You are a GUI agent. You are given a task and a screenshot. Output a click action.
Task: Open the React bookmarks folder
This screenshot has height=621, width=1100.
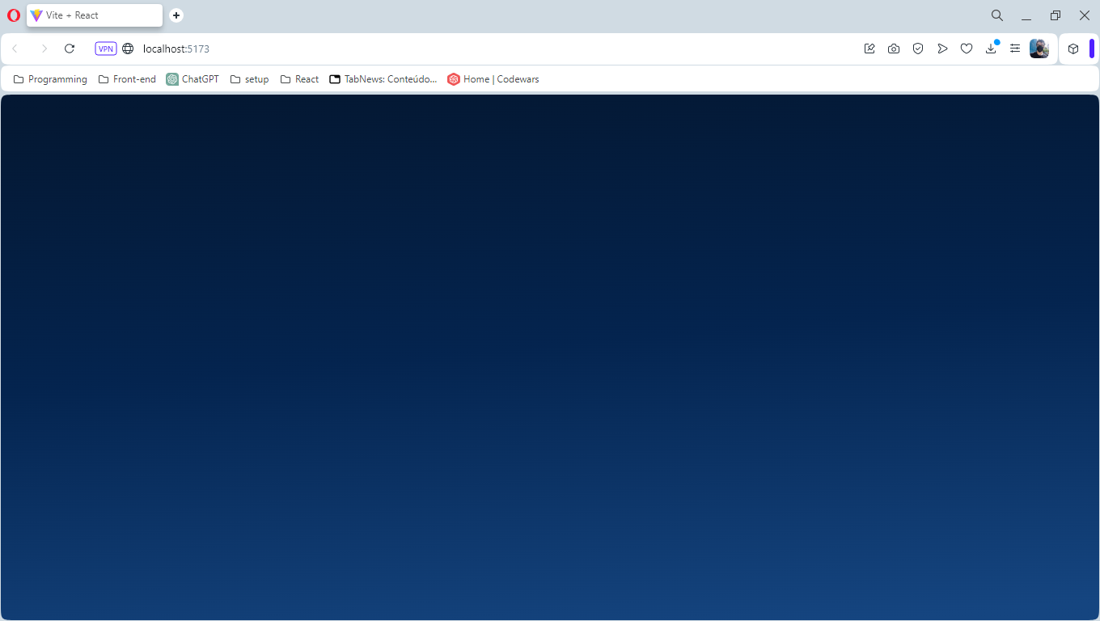tap(299, 79)
